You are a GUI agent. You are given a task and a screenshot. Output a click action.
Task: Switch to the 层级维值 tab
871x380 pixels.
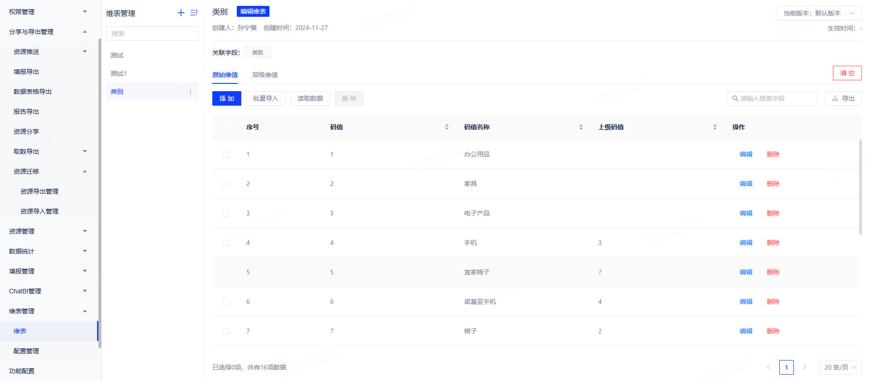pyautogui.click(x=265, y=75)
